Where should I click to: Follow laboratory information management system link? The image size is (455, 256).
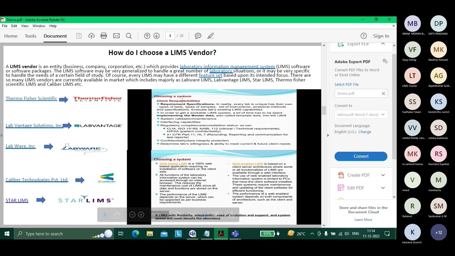(227, 66)
